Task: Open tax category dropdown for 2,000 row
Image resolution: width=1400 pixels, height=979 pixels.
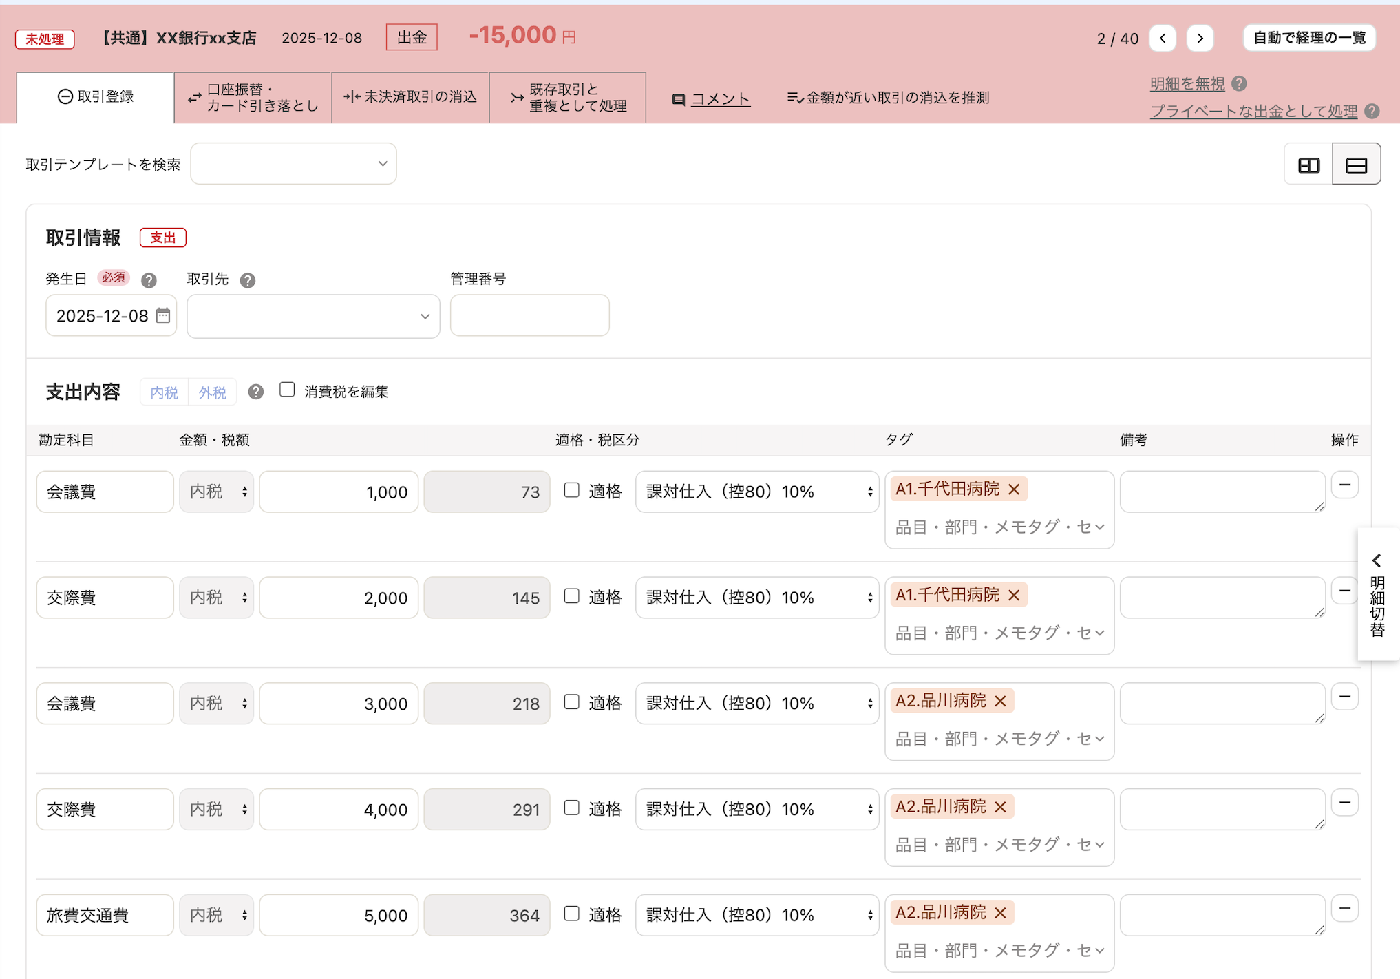Action: coord(757,598)
